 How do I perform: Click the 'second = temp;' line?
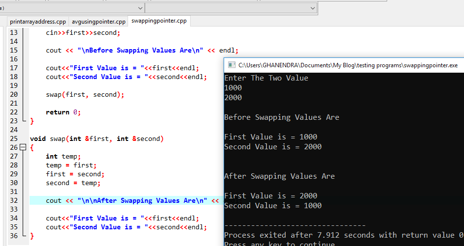click(x=73, y=183)
